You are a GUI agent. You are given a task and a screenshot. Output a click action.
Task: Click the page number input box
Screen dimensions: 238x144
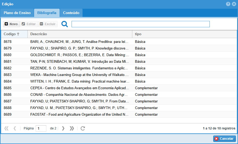(41, 128)
